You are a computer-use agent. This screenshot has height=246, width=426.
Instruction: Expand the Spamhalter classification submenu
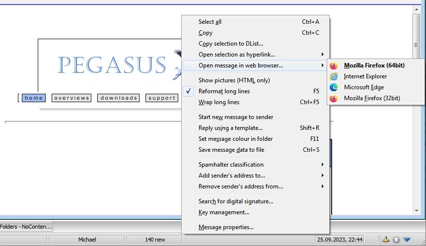pyautogui.click(x=231, y=165)
